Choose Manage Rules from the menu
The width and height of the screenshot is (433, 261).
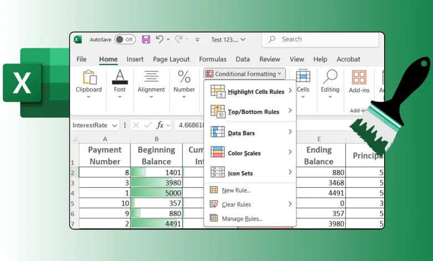pos(250,218)
